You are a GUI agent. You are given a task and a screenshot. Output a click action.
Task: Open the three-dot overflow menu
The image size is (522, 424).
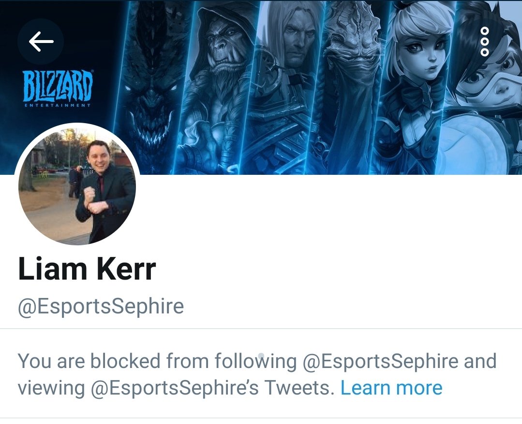tap(485, 42)
